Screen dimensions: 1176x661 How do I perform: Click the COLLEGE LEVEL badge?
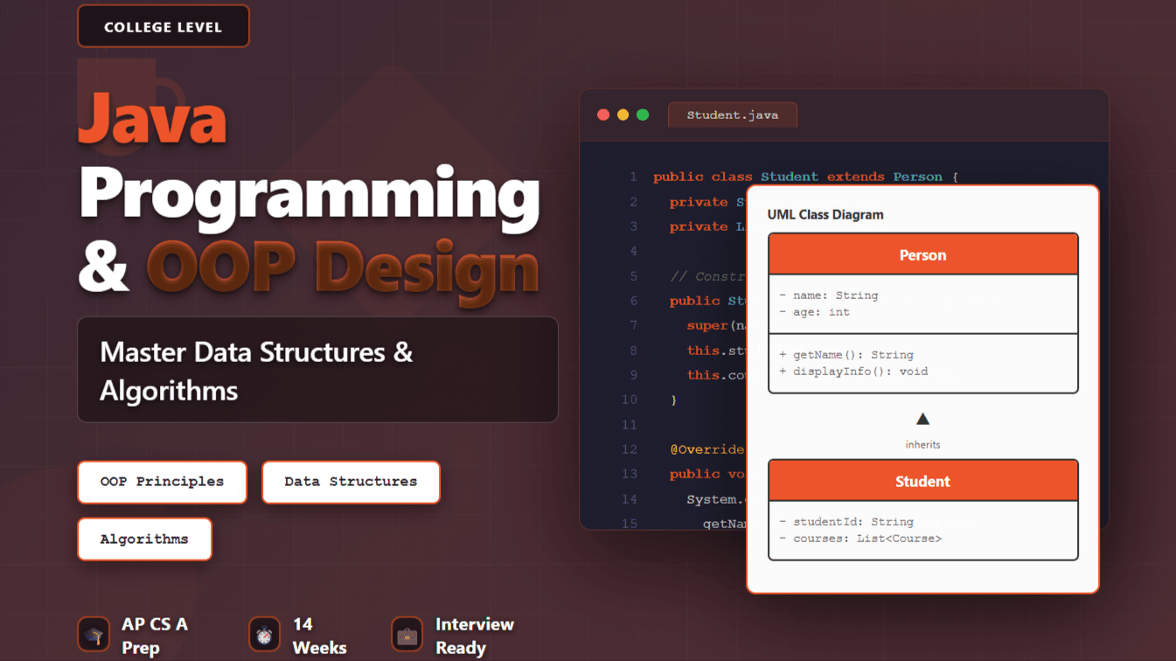click(163, 26)
